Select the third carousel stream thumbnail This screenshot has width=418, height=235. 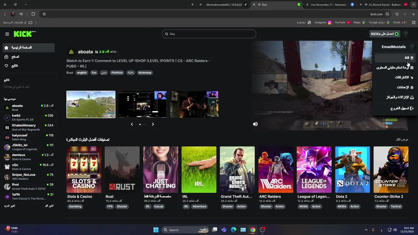pos(194,104)
